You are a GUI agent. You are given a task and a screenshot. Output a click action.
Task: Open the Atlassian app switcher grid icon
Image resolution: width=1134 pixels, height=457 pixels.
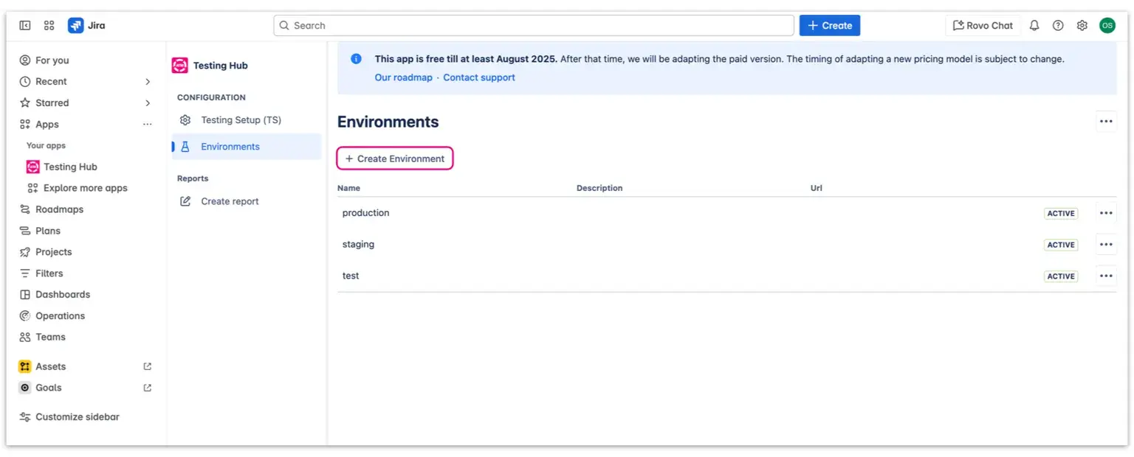coord(49,25)
